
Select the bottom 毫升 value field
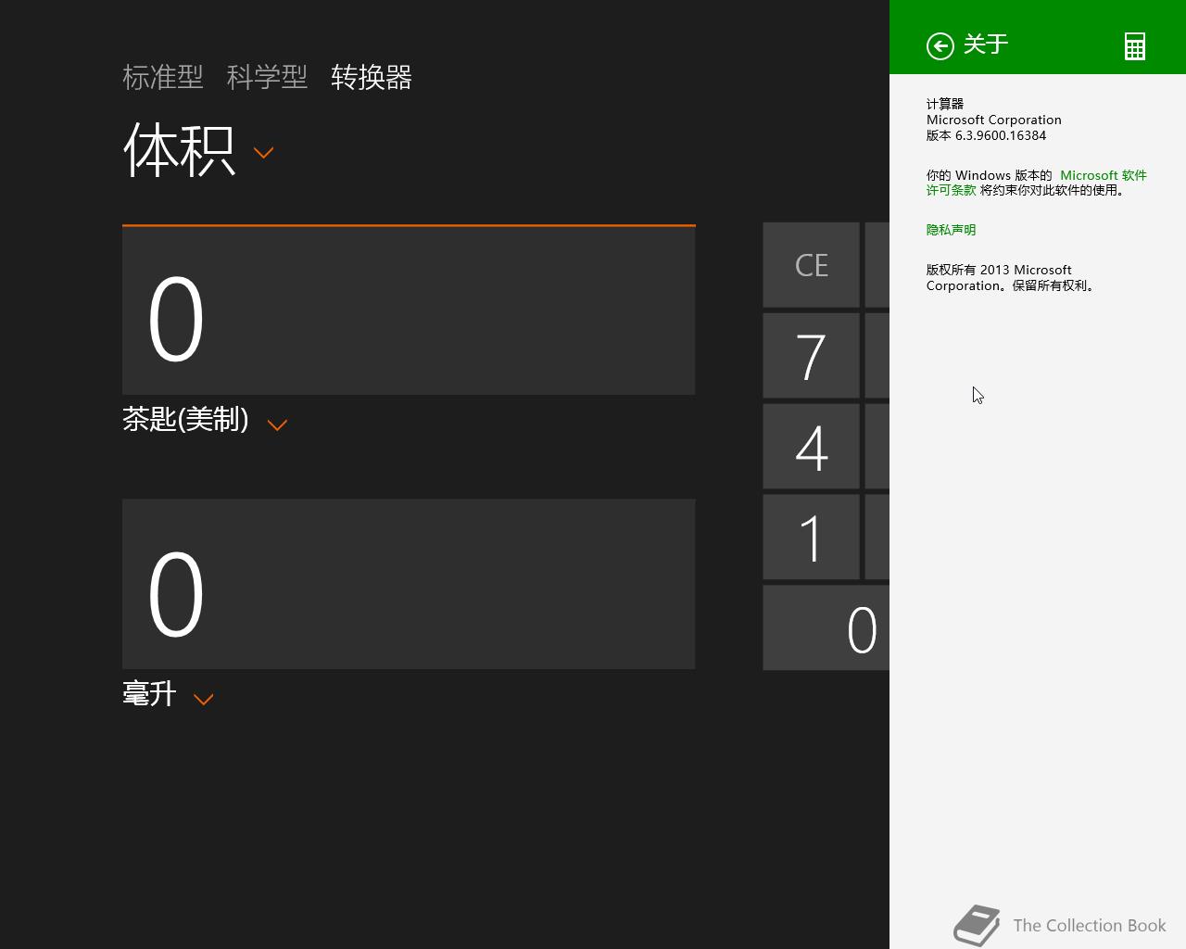409,584
